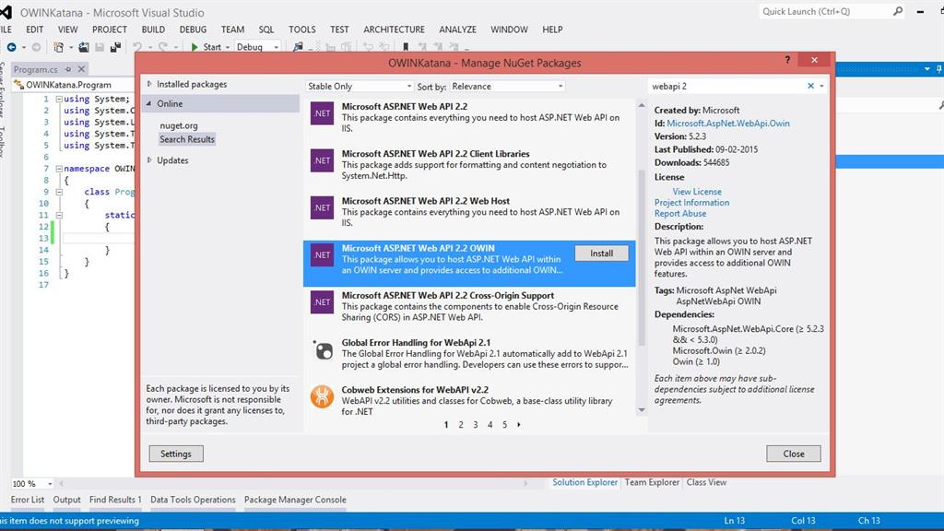Viewport: 944px width, 531px height.
Task: Install the Web API 2.2 OWIN package
Action: pos(601,254)
